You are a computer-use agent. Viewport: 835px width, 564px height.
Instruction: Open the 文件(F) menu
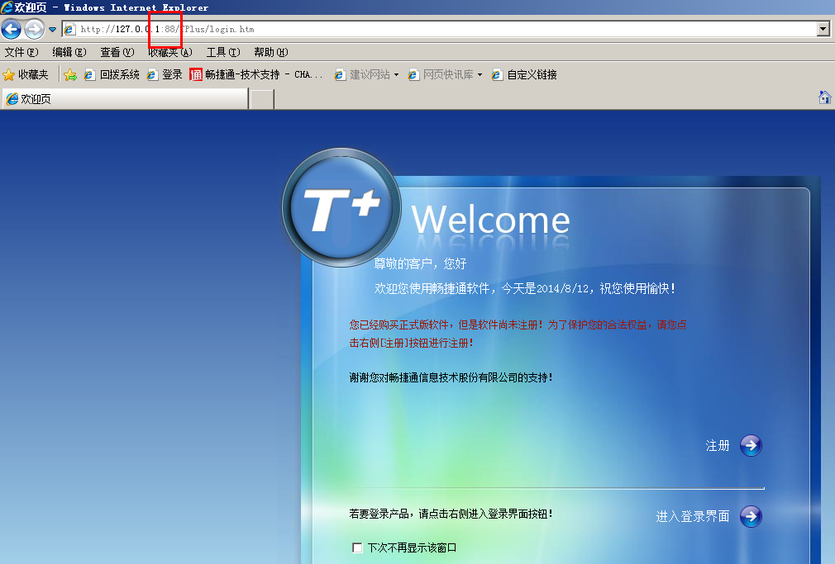pyautogui.click(x=21, y=52)
